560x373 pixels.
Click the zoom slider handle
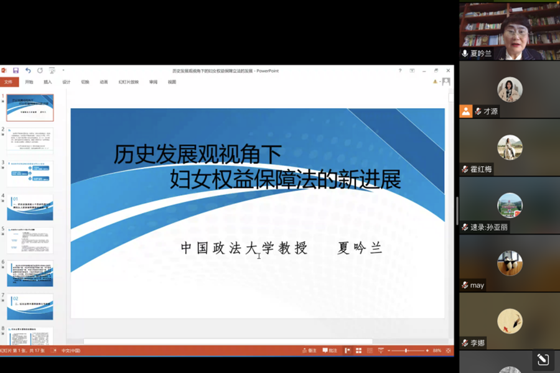[406, 351]
